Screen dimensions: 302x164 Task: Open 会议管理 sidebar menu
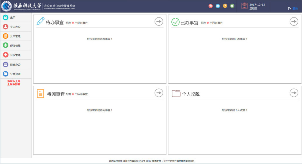tap(15, 55)
